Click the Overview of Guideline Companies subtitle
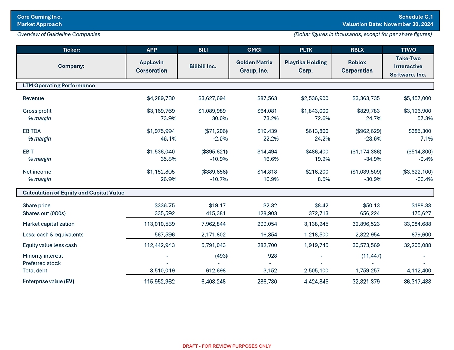This screenshot has width=454, height=350. [x=59, y=34]
